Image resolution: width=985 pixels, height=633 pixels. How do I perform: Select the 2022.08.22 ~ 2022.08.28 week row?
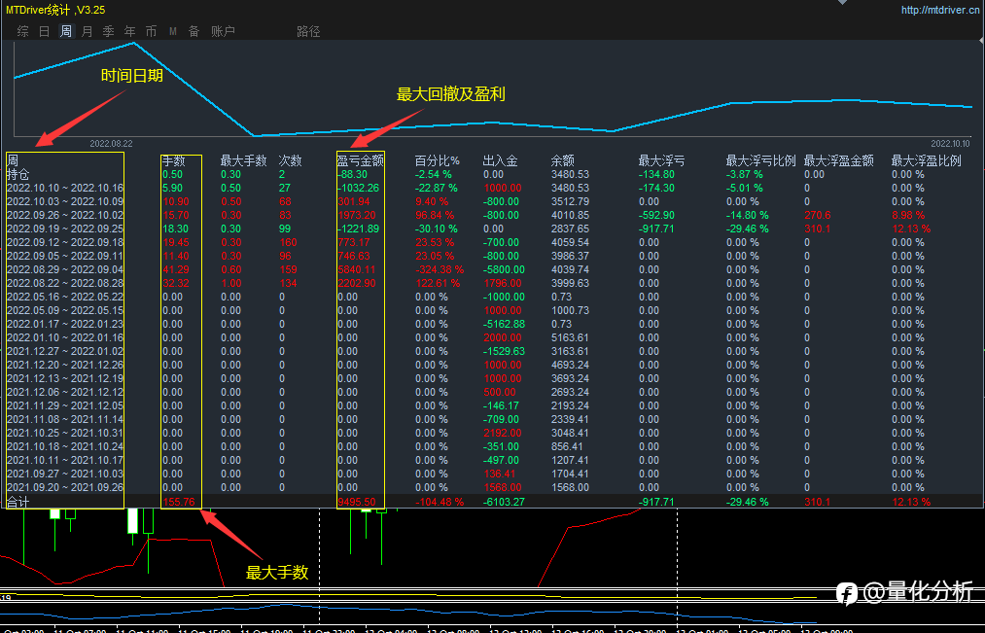coord(65,283)
